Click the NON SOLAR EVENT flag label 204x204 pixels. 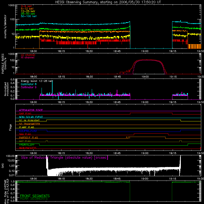(31, 117)
